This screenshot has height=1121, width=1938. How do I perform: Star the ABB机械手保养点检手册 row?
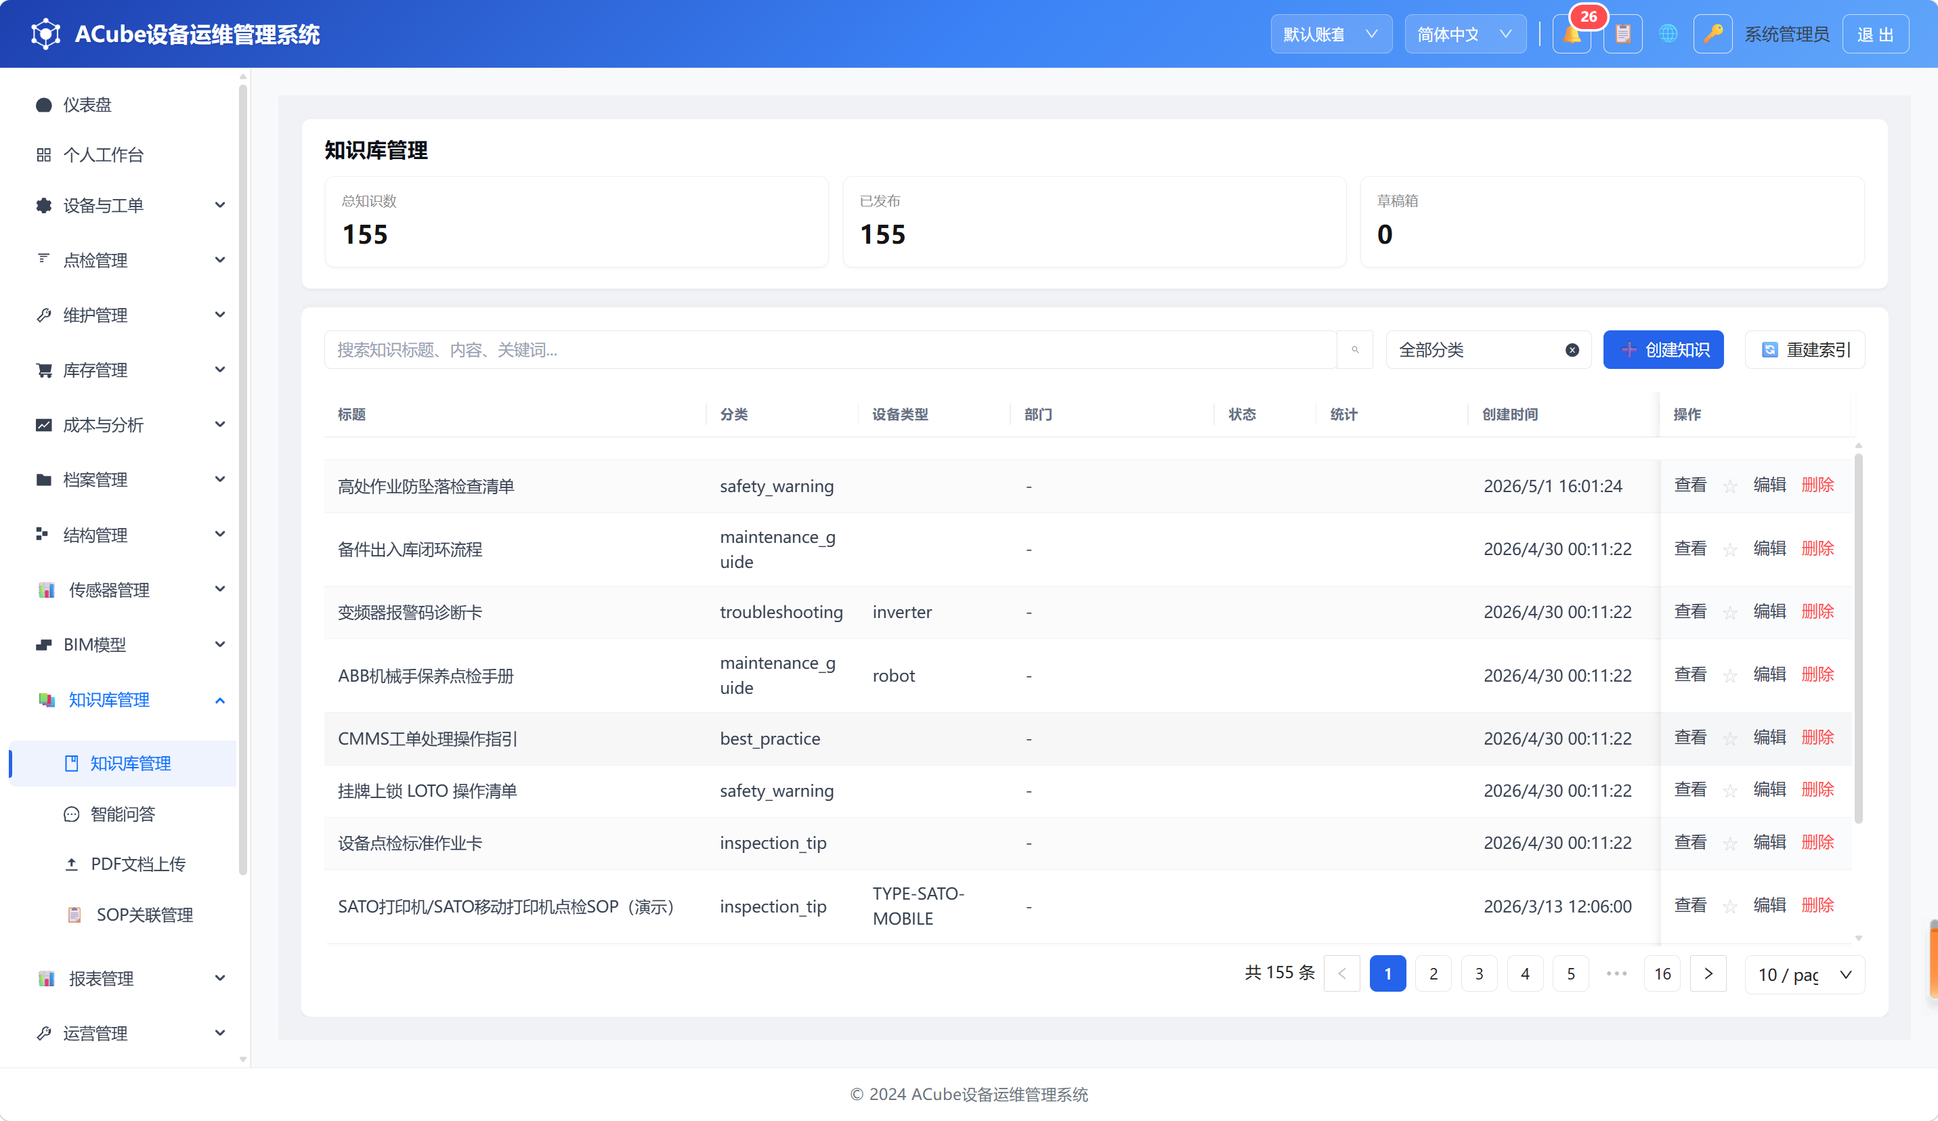(x=1729, y=676)
